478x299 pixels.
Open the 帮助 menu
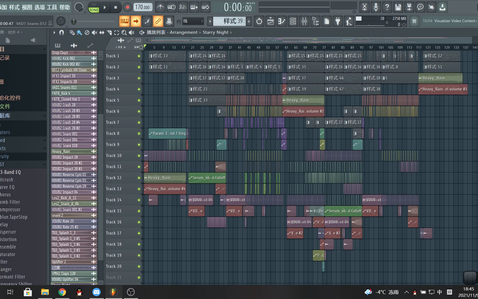point(64,7)
